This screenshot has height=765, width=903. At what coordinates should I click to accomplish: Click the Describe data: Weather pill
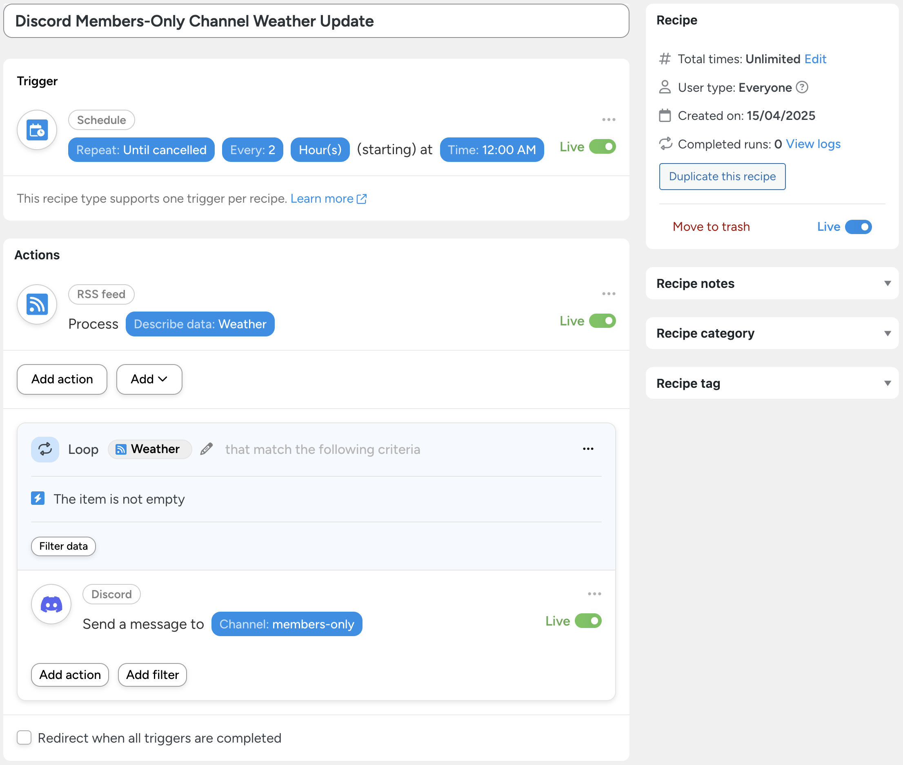coord(200,324)
